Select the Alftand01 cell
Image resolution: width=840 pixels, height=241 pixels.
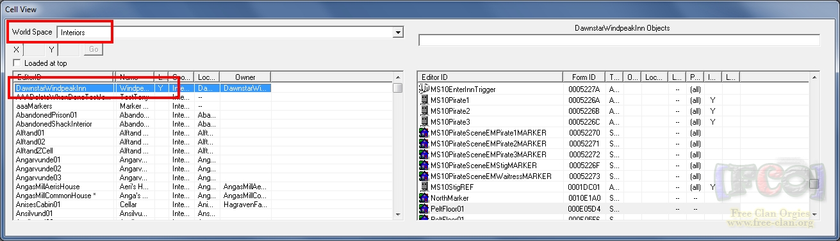click(x=30, y=132)
